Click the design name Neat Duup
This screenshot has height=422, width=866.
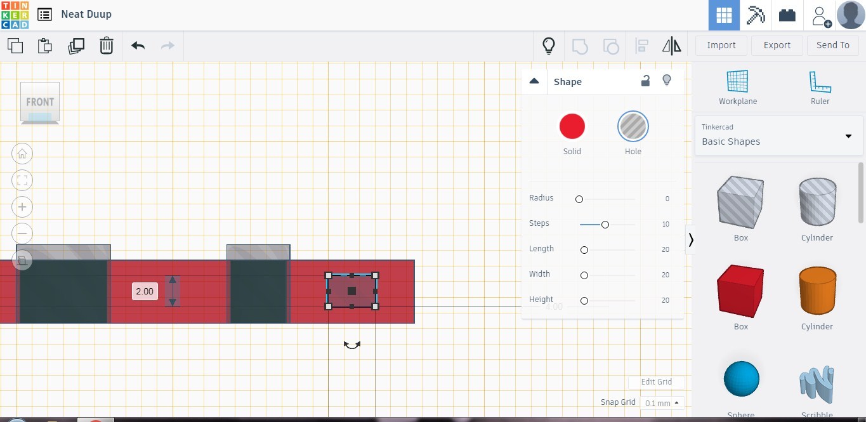coord(86,14)
